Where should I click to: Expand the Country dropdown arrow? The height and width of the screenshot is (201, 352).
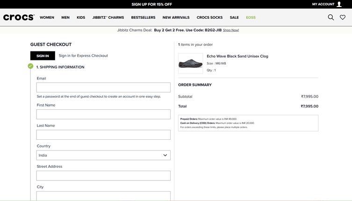tap(165, 155)
